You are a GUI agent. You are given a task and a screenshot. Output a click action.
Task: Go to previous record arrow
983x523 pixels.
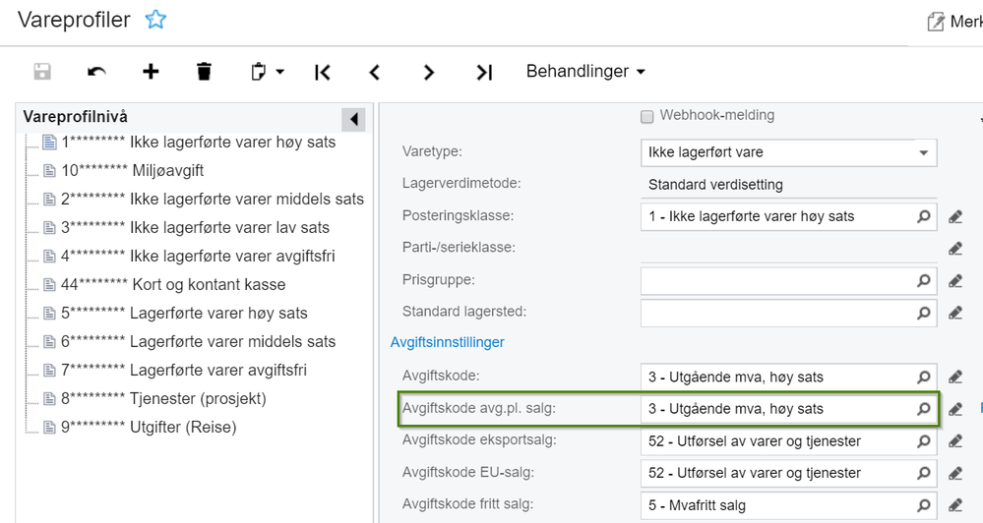(374, 72)
